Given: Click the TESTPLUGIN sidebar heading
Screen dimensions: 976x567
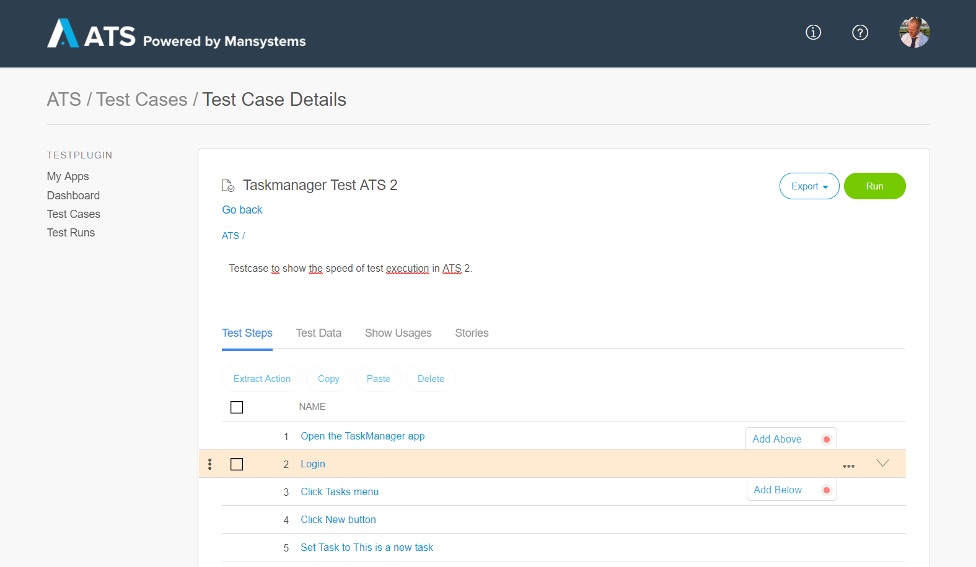Looking at the screenshot, I should (x=80, y=155).
